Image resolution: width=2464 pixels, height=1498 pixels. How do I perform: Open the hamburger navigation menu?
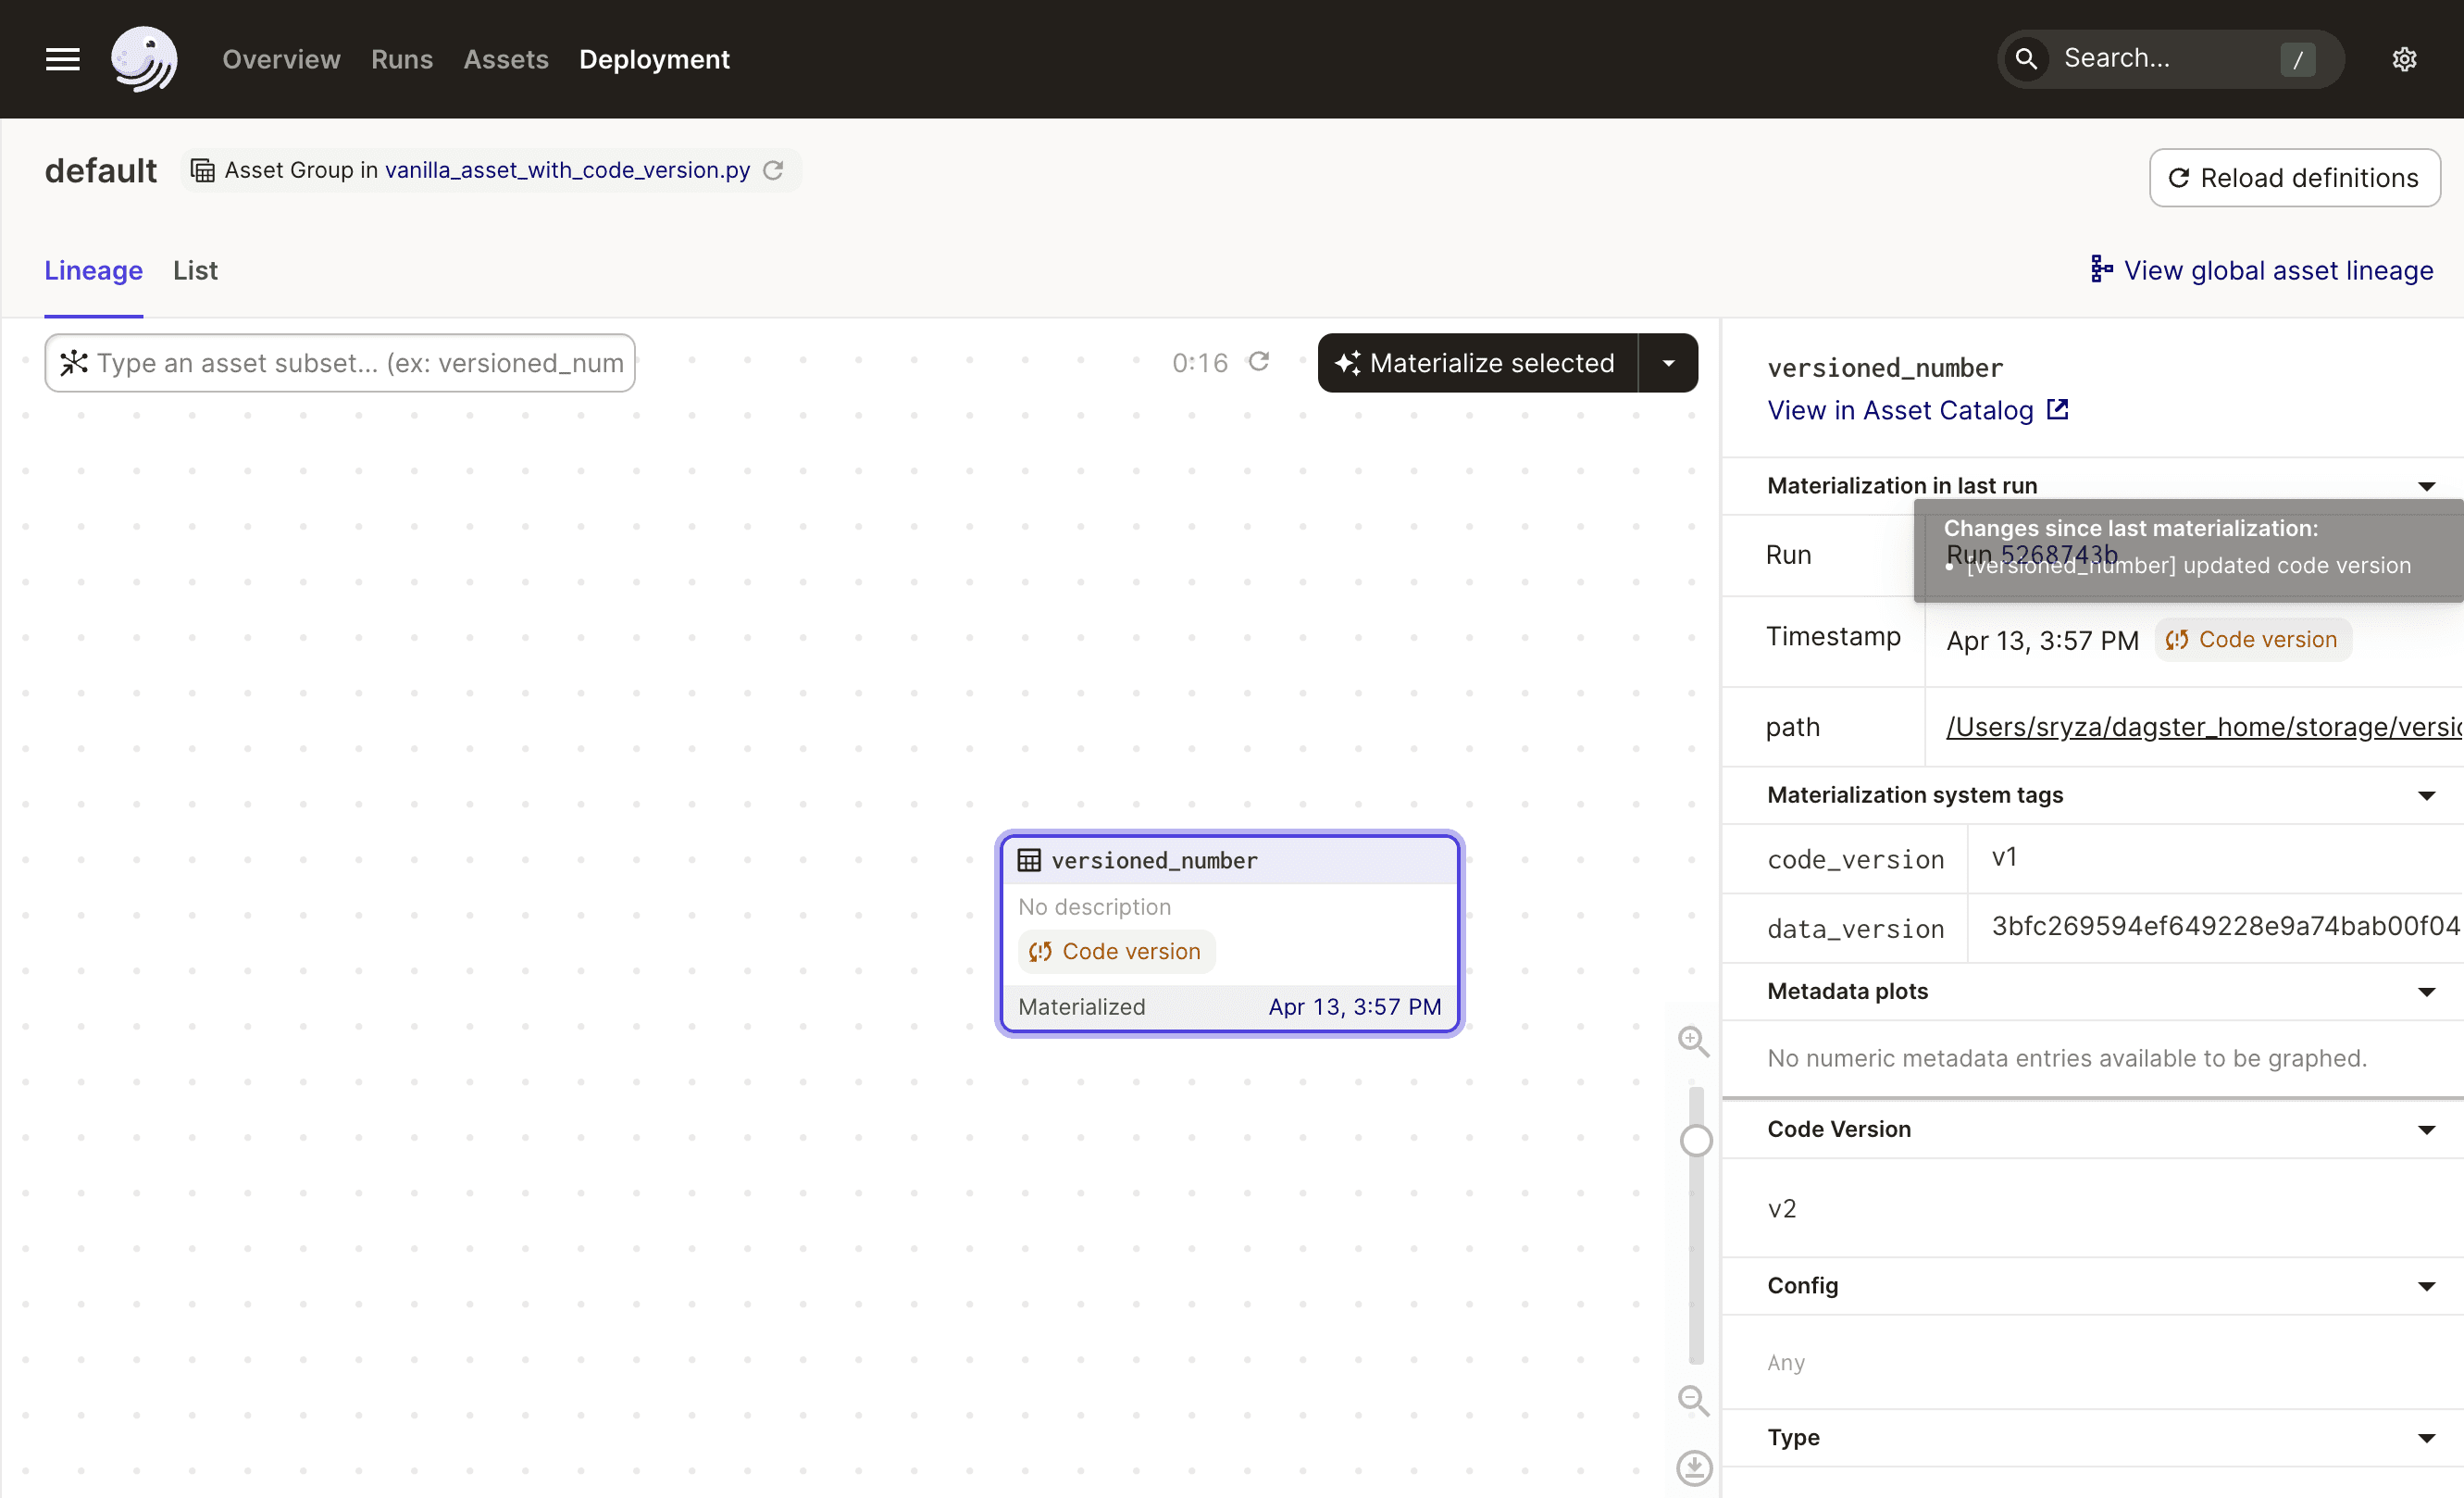point(61,59)
